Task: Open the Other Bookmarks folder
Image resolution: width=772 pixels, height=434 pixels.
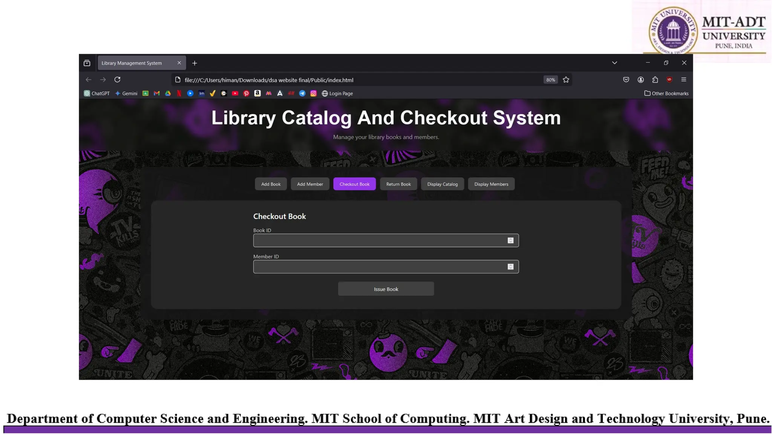Action: click(666, 93)
